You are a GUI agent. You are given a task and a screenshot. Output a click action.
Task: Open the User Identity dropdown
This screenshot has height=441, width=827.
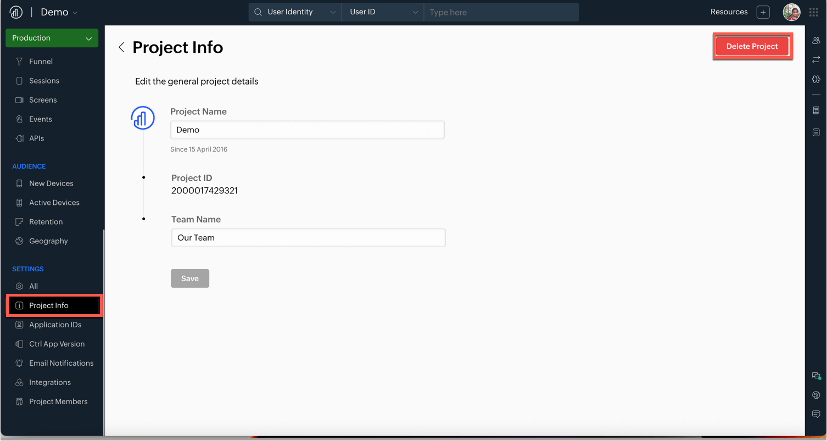pyautogui.click(x=295, y=12)
